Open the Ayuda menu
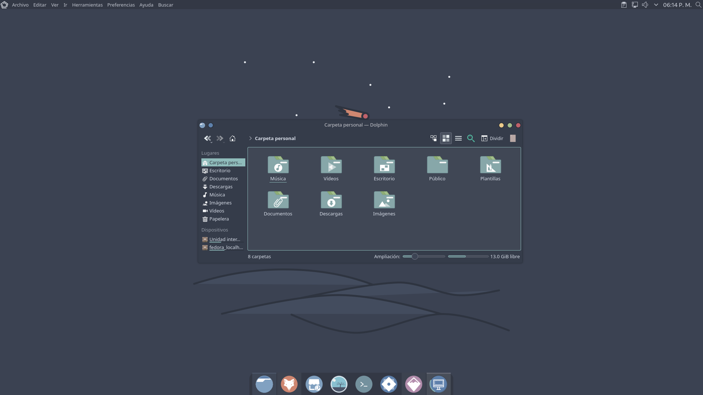Image resolution: width=703 pixels, height=395 pixels. coord(146,5)
